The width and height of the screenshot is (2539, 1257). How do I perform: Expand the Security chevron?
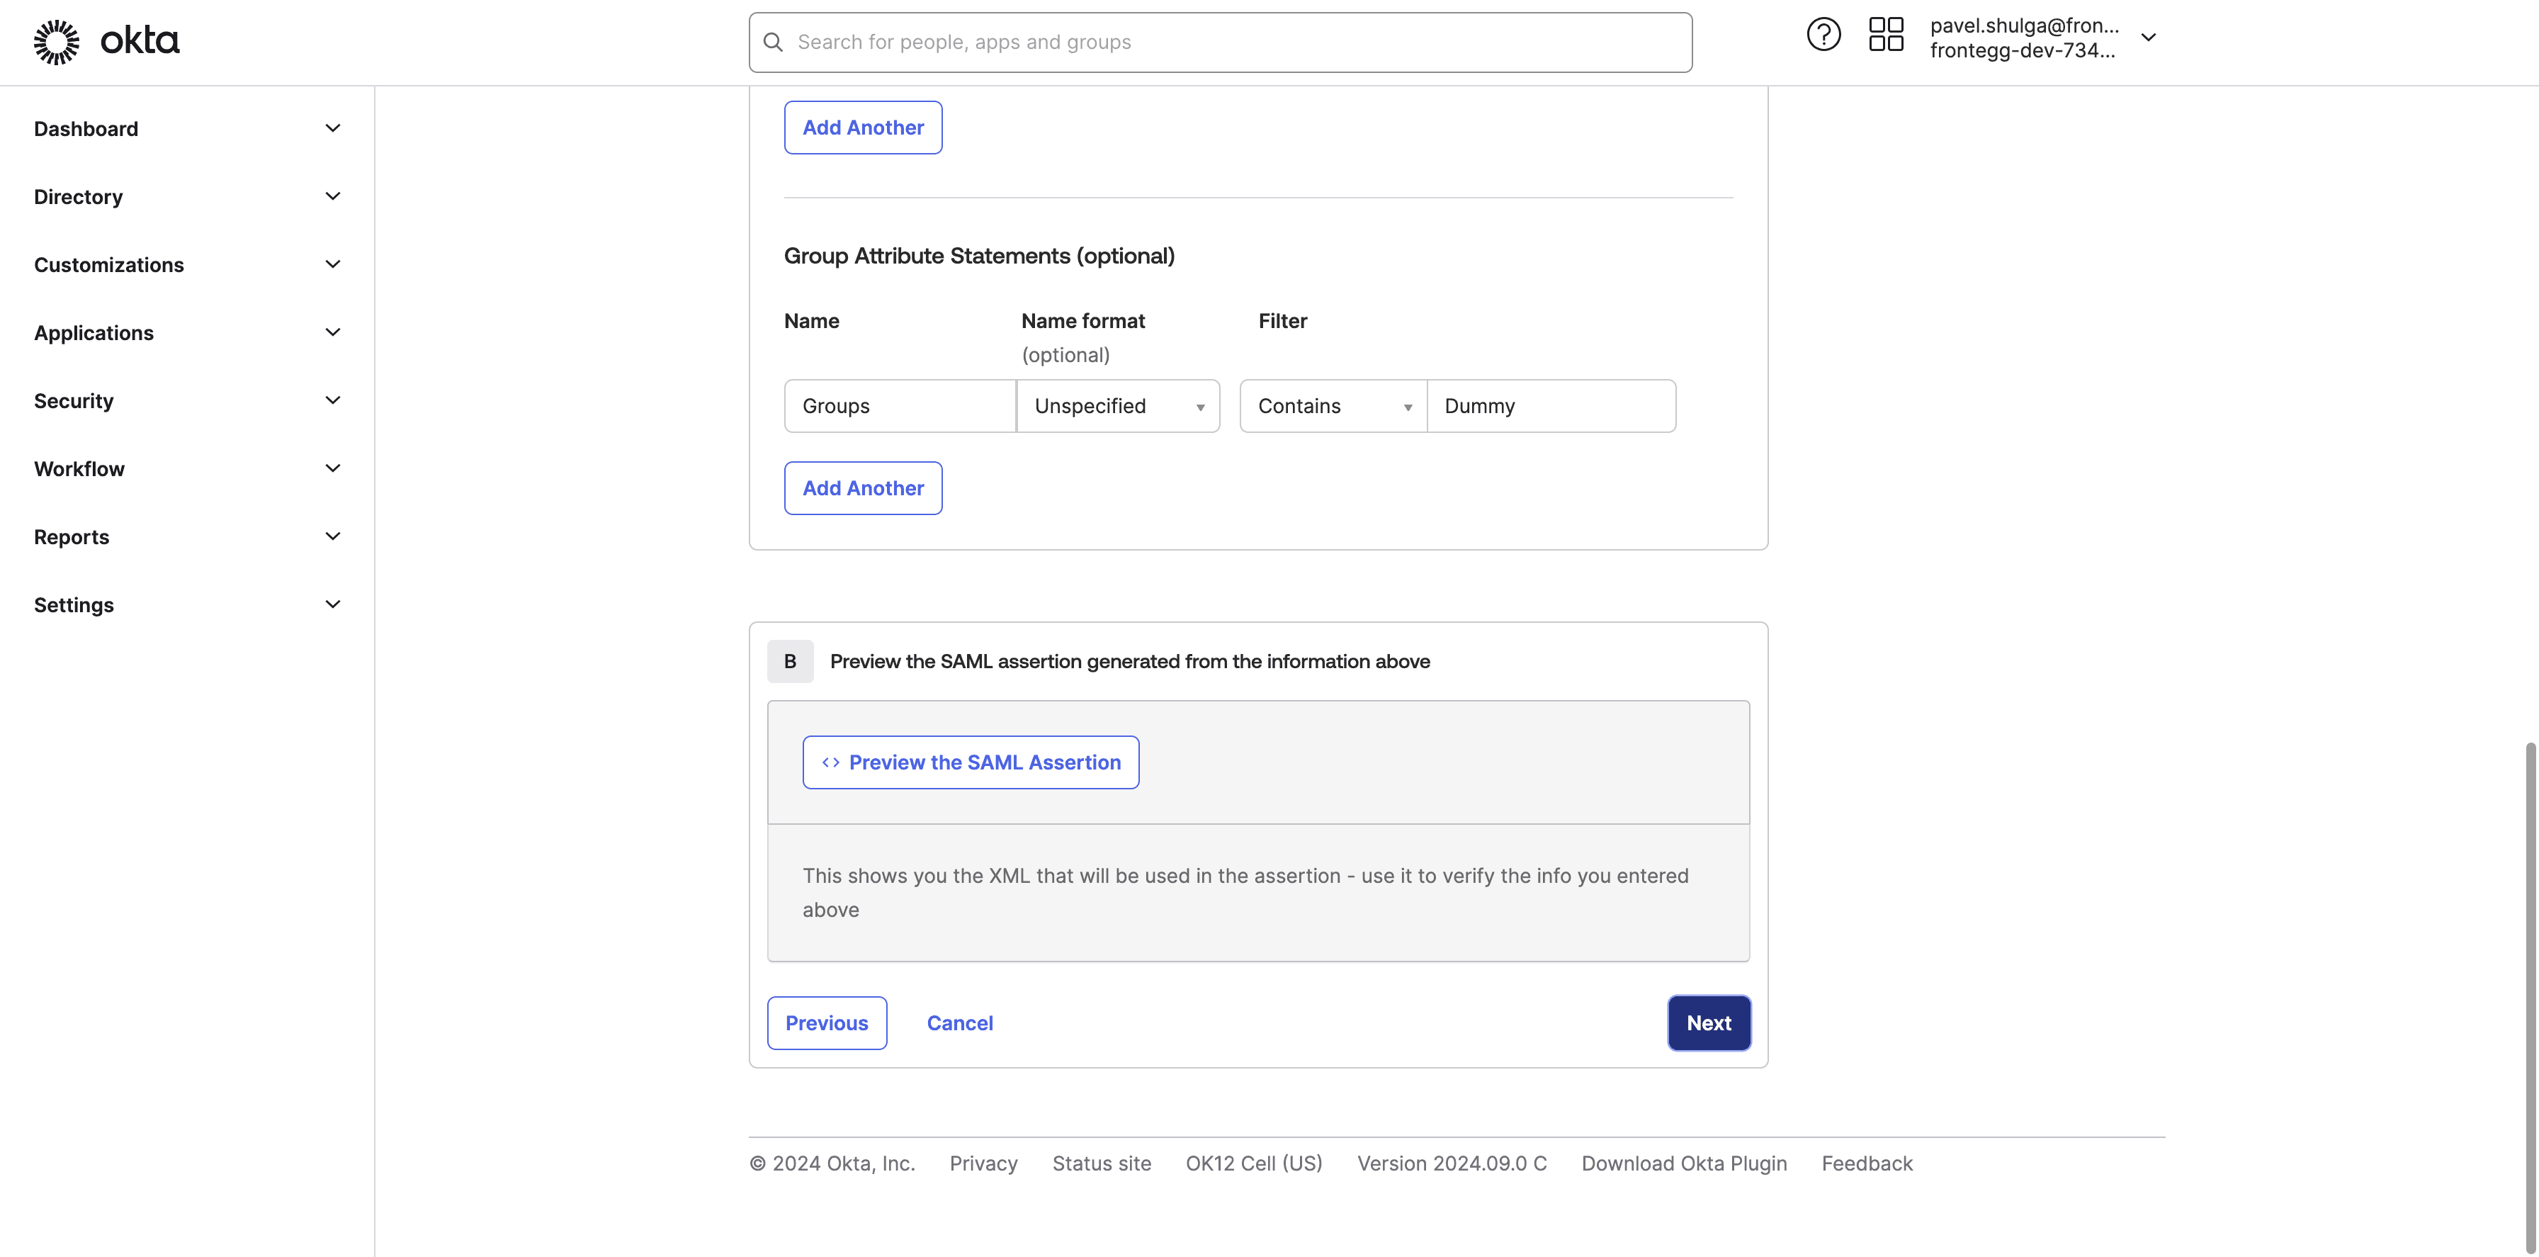(333, 400)
